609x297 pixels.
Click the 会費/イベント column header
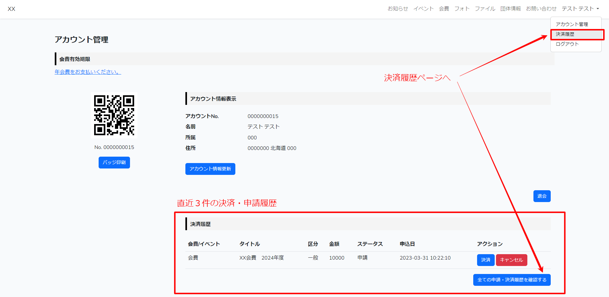coord(204,244)
